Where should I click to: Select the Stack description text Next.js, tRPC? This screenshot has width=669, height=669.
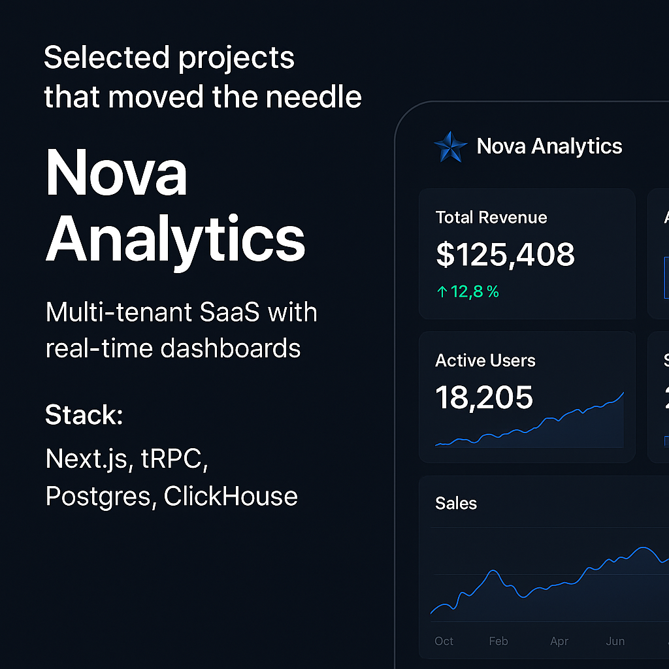click(x=126, y=459)
